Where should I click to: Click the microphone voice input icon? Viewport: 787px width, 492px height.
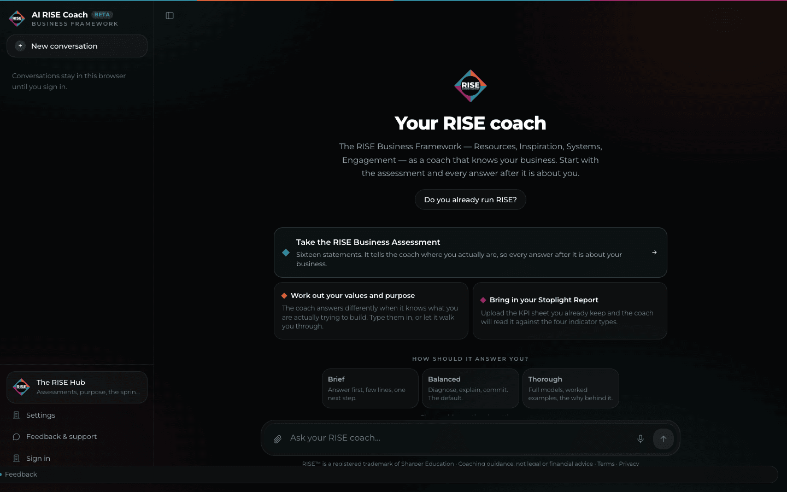click(641, 439)
